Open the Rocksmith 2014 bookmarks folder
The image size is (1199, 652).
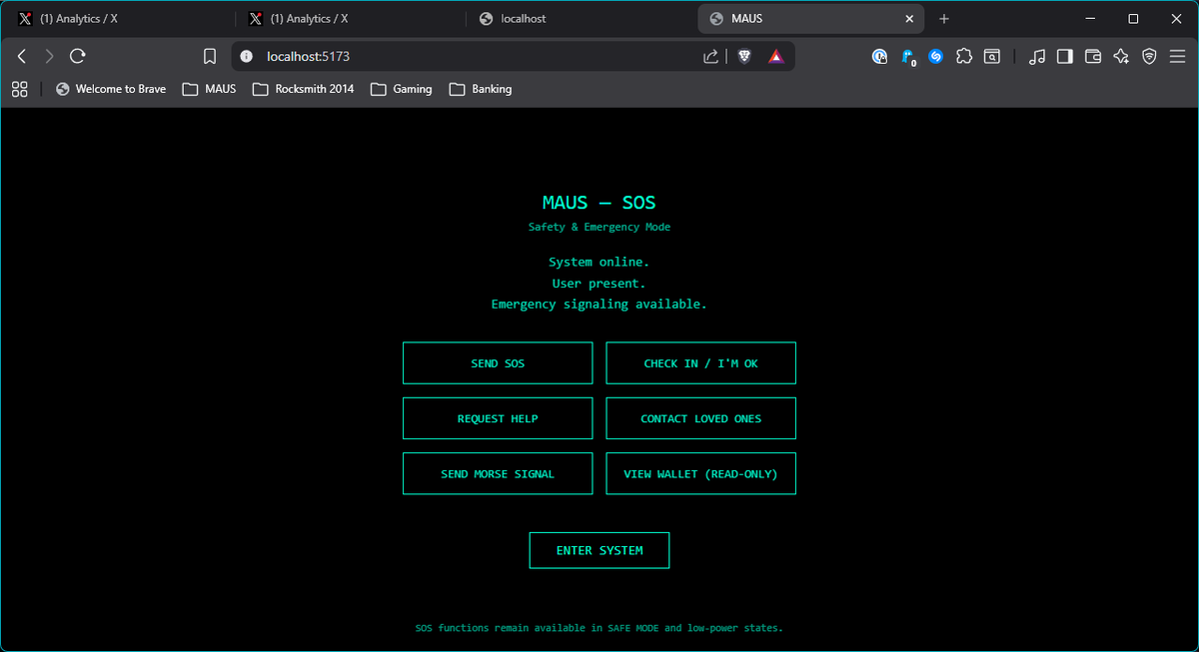click(x=304, y=89)
